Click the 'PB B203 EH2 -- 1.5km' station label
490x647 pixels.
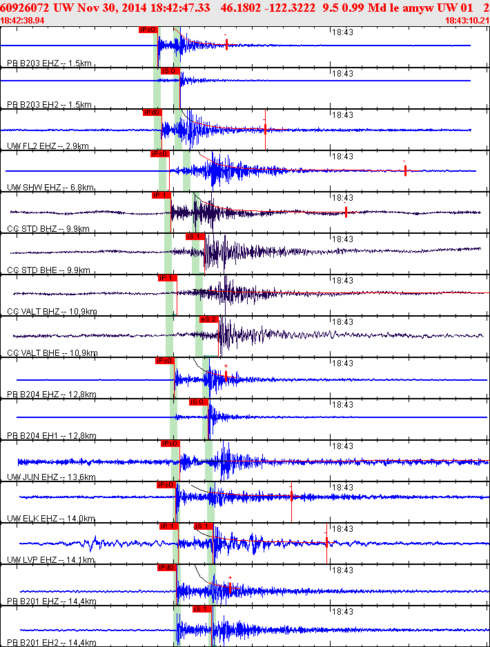49,104
